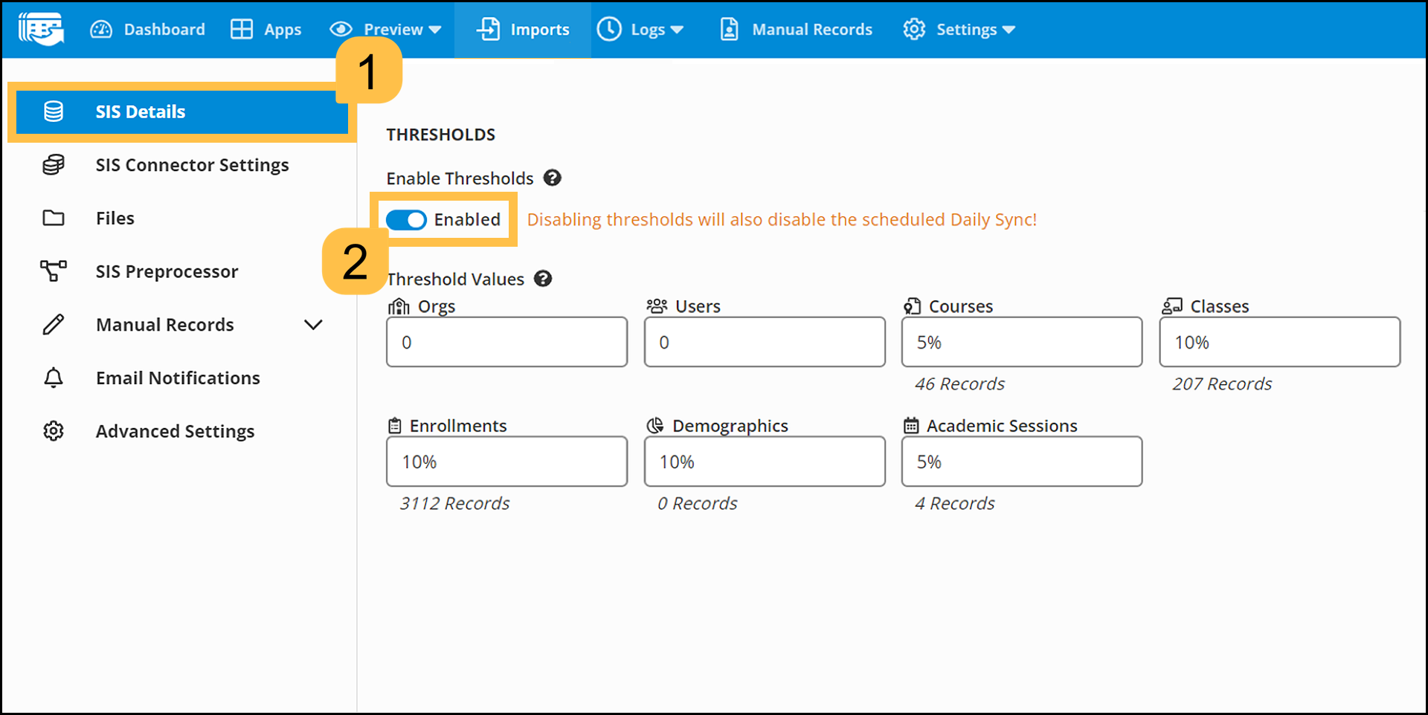Expand the Manual Records sidebar chevron

[313, 325]
